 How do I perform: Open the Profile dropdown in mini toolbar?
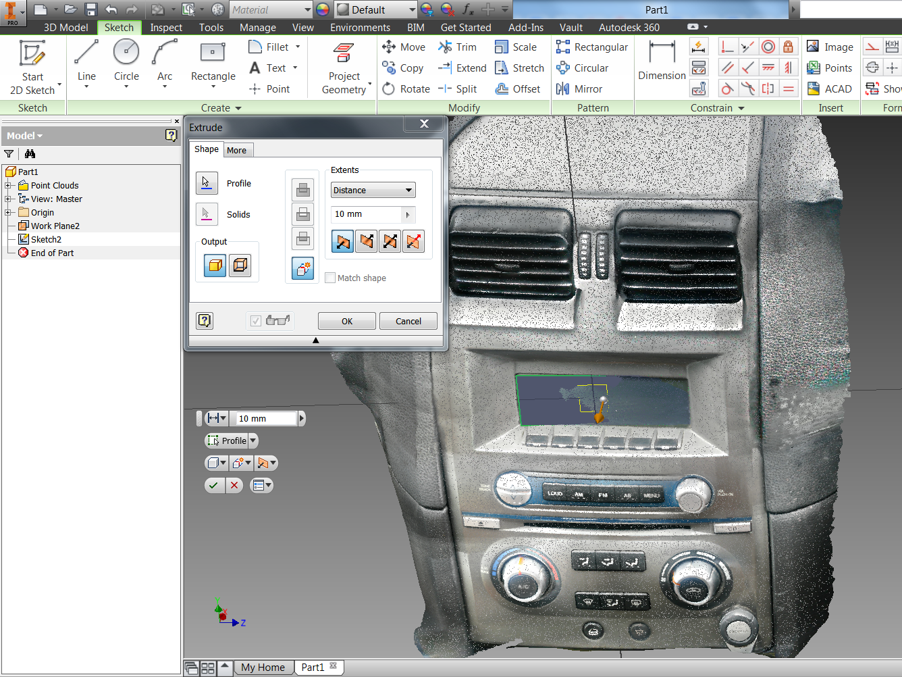[253, 441]
